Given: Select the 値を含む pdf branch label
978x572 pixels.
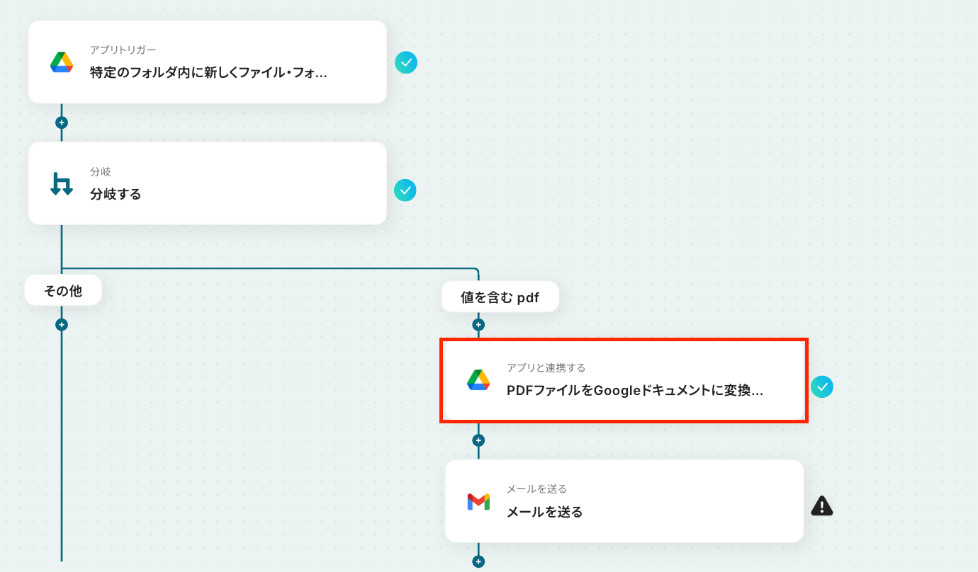Looking at the screenshot, I should [x=500, y=297].
